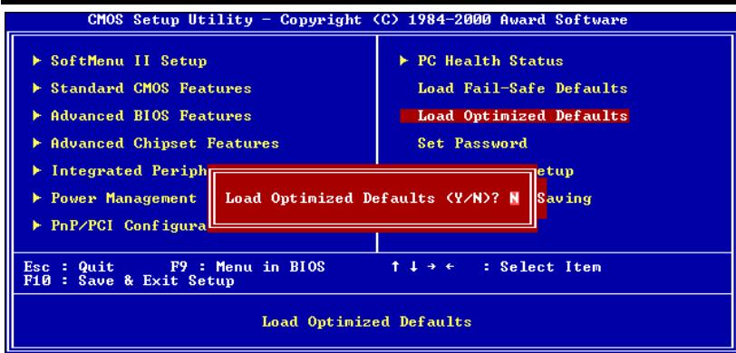Click arrow beside Advanced Chipset Features

tap(37, 143)
